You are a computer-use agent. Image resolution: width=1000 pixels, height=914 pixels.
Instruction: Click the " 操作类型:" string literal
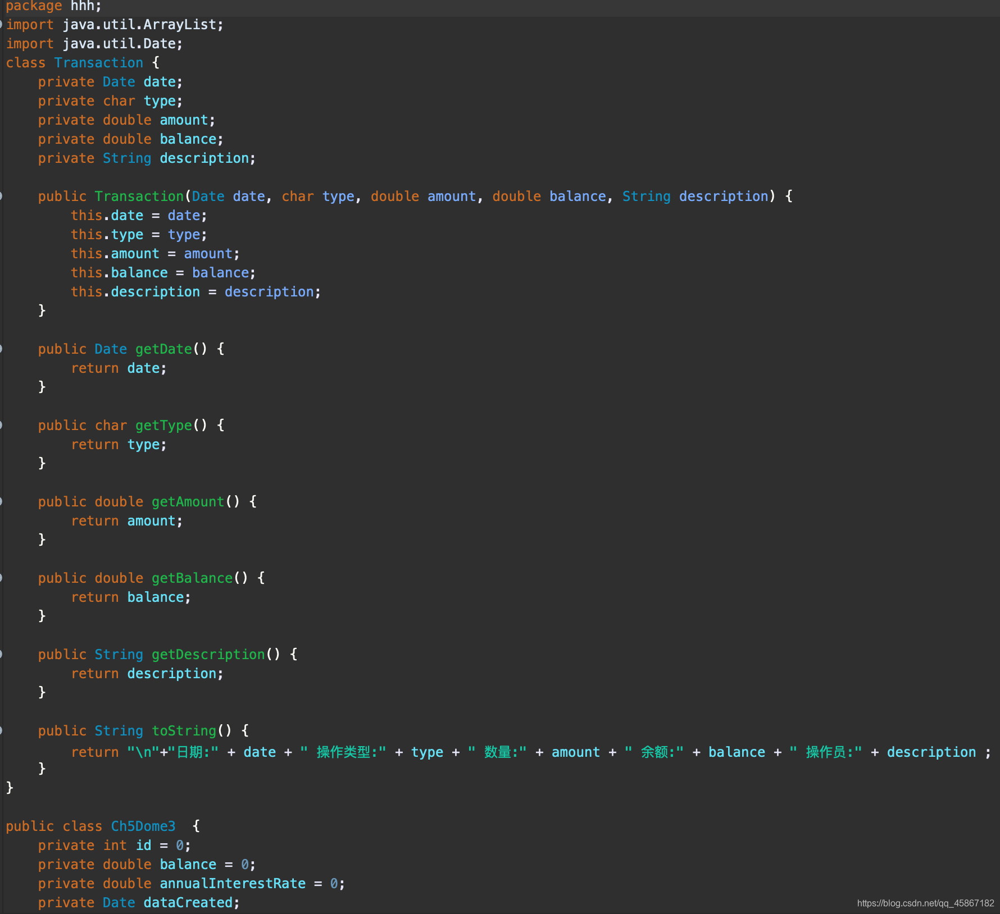point(343,752)
